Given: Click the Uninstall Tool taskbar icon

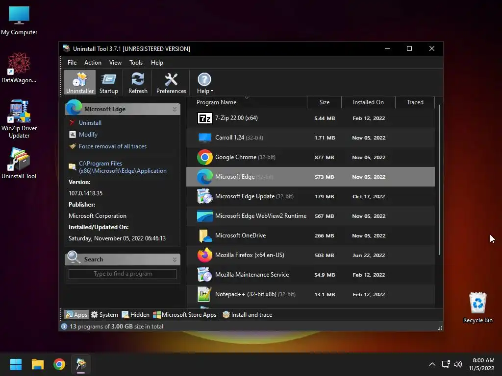Looking at the screenshot, I should click(x=81, y=364).
